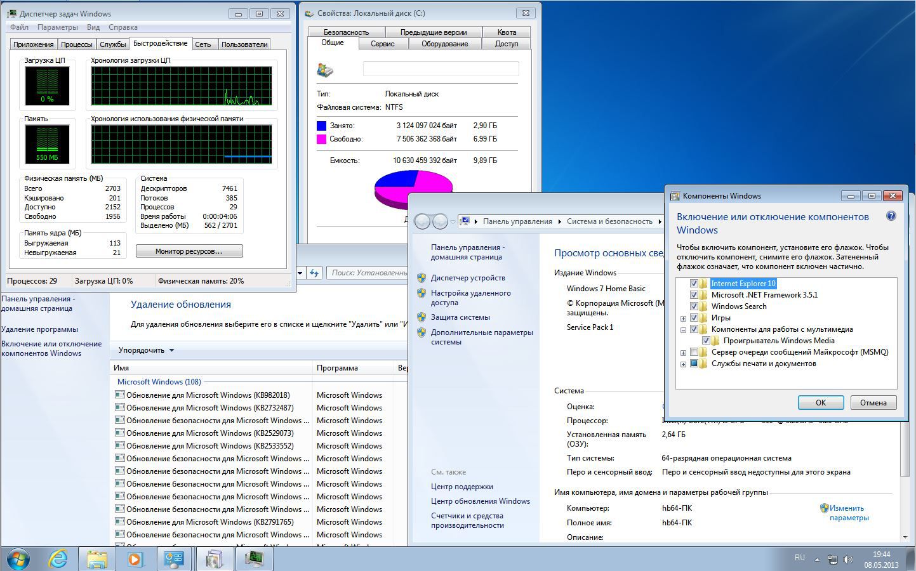Uncheck Microsoft .NET Framework 3.5.1 checkbox
Image resolution: width=916 pixels, height=571 pixels.
694,295
